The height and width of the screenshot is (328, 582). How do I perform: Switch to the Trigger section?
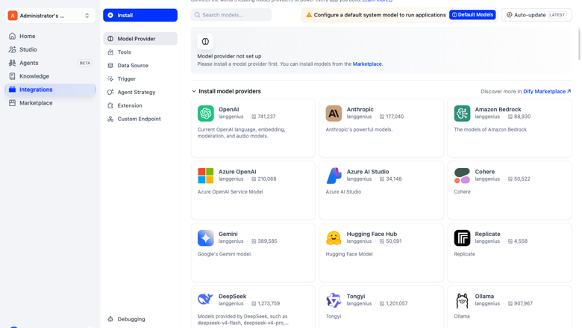[x=140, y=78]
